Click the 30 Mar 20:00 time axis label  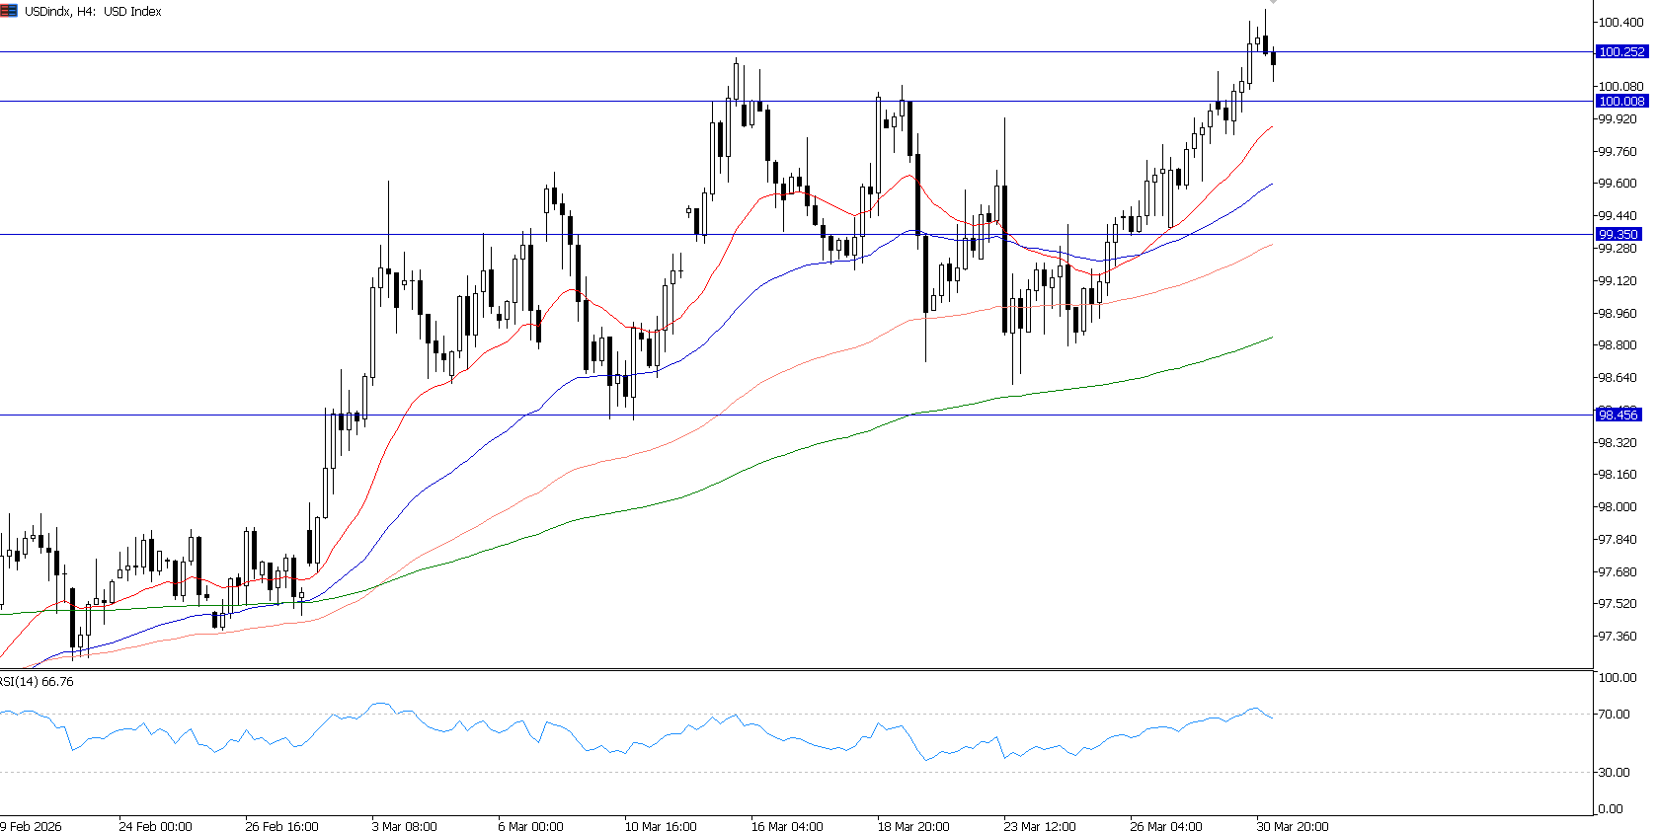pos(1293,826)
